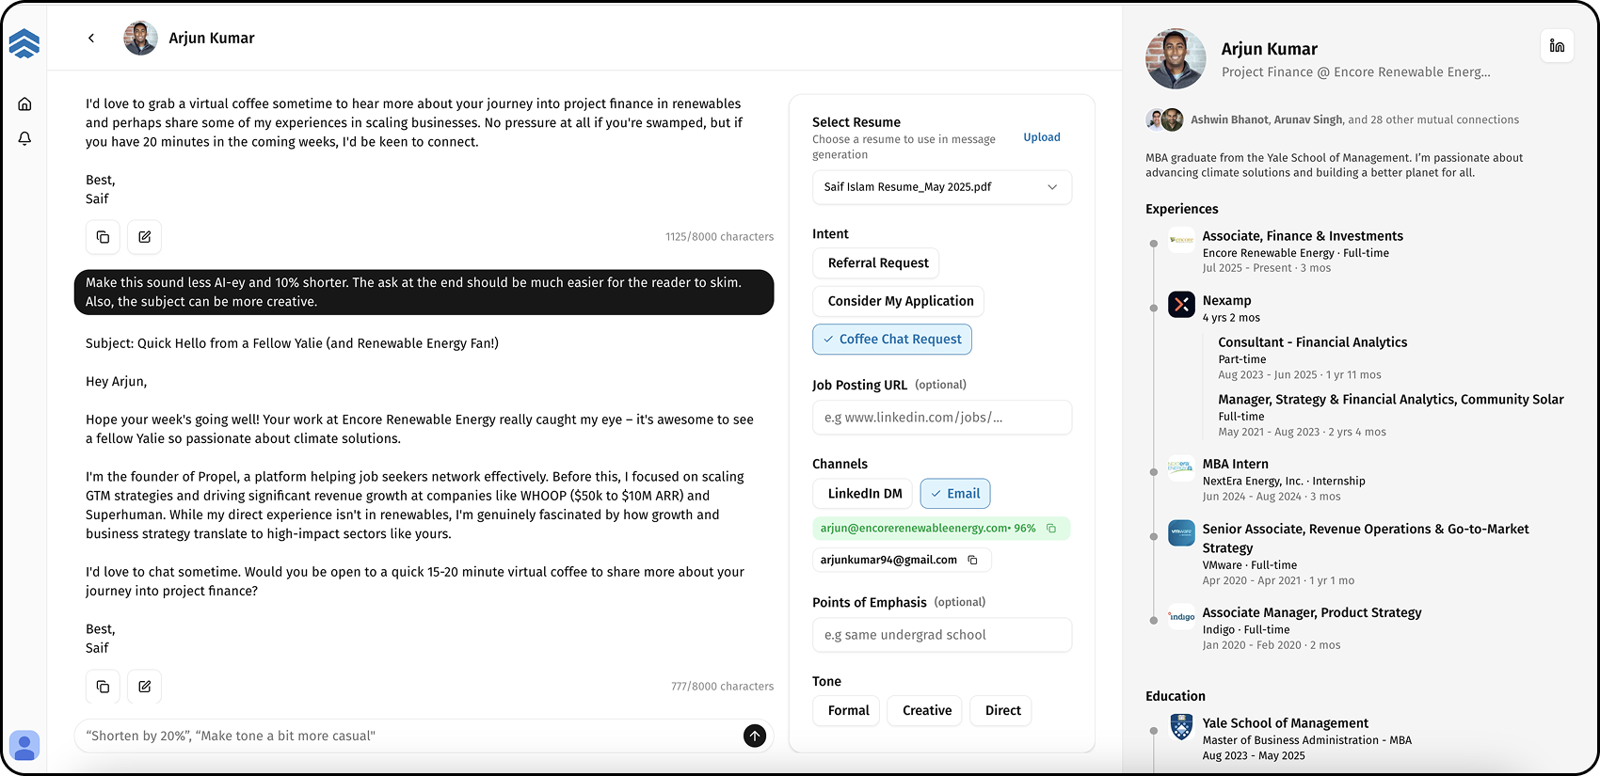Click the Points of Emphasis field
The image size is (1600, 776).
point(941,635)
